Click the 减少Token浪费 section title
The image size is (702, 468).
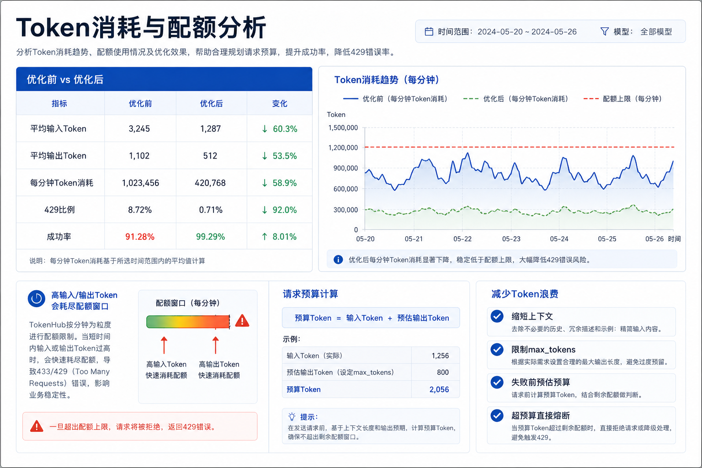(525, 294)
